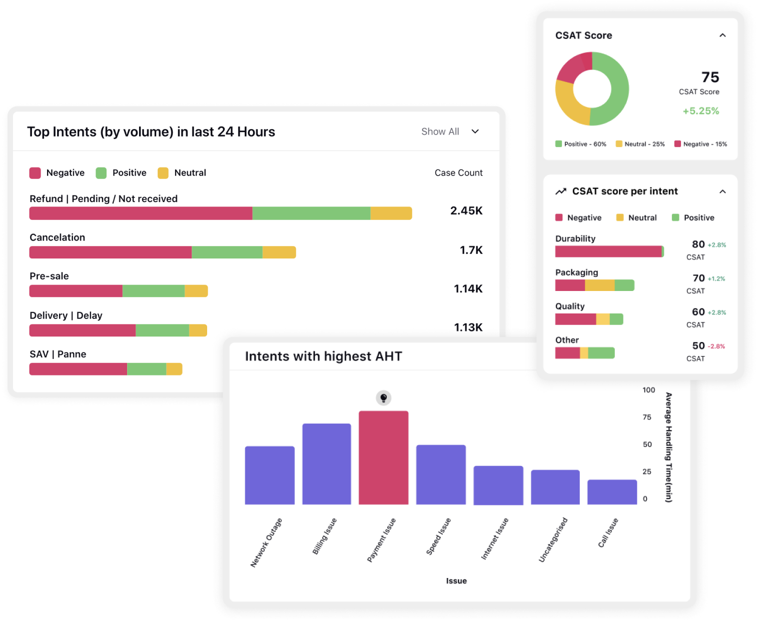
Task: Select the red Payment Issue bar
Action: click(x=384, y=457)
